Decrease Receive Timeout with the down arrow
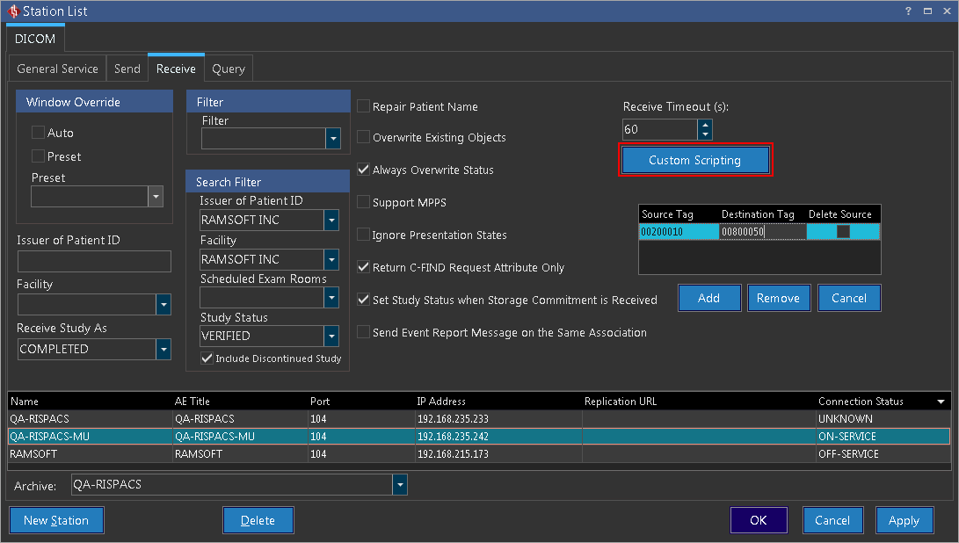This screenshot has height=543, width=959. (x=704, y=134)
